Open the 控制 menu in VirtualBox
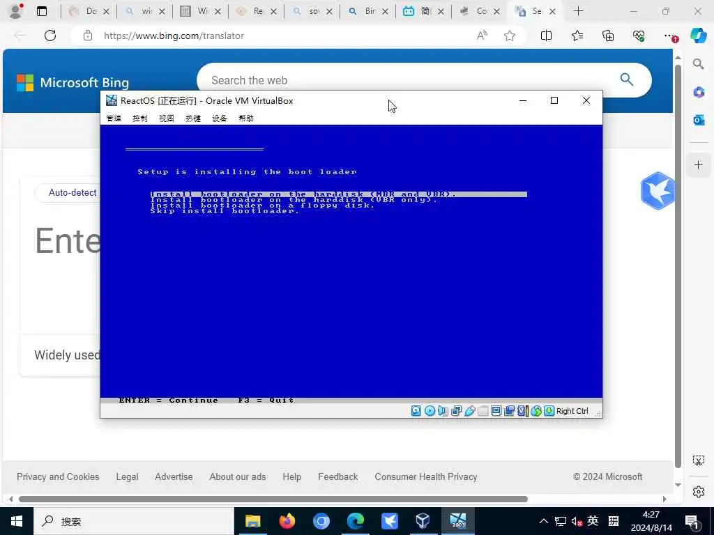The width and height of the screenshot is (714, 535). pyautogui.click(x=139, y=118)
